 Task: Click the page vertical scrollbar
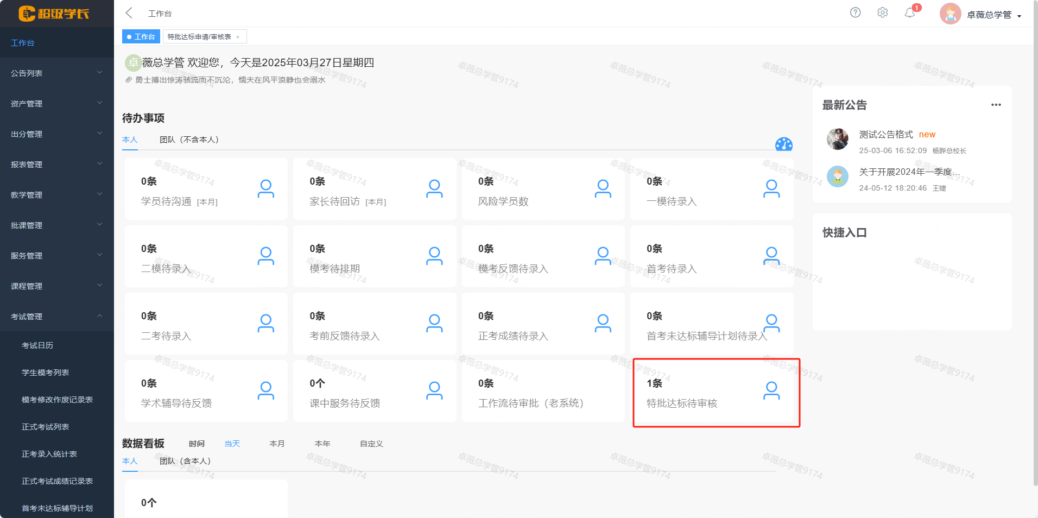pos(1035,244)
